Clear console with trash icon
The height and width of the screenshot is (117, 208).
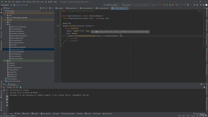(x=7, y=105)
